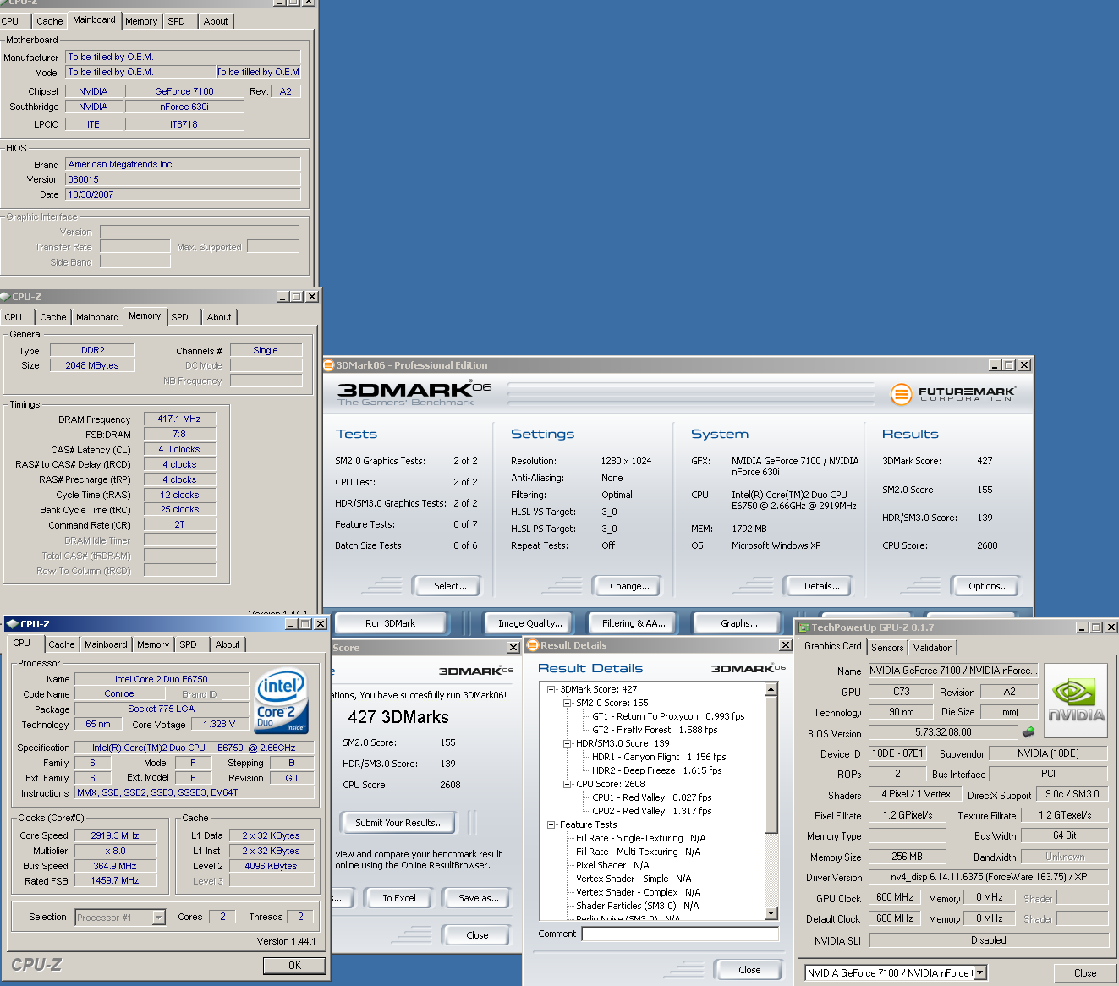Screen dimensions: 1119x986
Task: Collapse the Feature Tests tree node
Action: [551, 824]
